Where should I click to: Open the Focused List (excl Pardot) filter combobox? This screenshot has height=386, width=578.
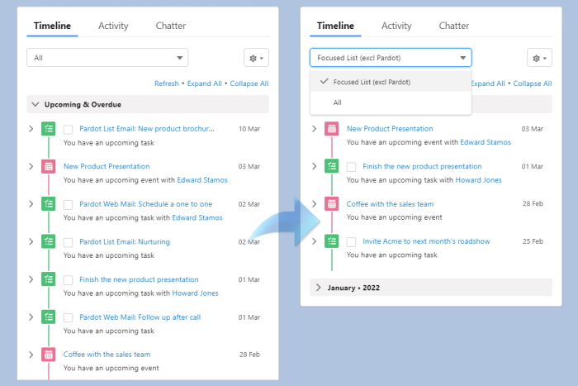[390, 58]
